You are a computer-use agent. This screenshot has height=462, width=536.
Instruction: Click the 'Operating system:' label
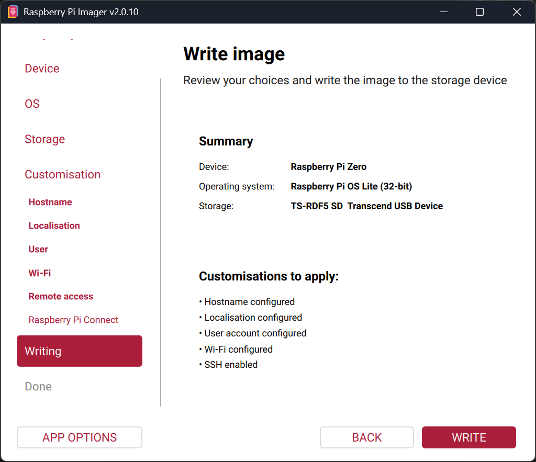237,186
